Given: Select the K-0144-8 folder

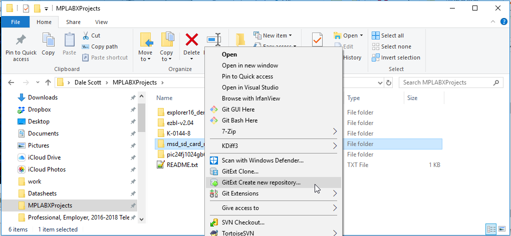Looking at the screenshot, I should tap(178, 133).
